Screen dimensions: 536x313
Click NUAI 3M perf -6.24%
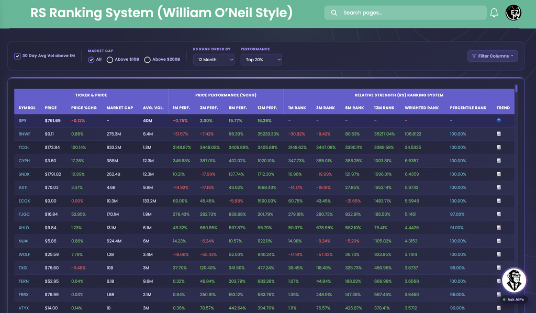[x=206, y=241]
